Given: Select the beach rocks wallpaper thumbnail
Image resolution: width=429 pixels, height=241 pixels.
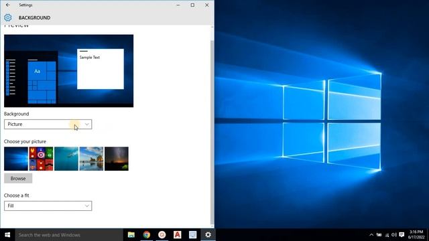Looking at the screenshot, I should pyautogui.click(x=91, y=159).
